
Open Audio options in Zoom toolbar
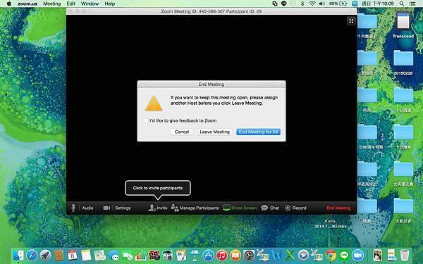pos(87,208)
